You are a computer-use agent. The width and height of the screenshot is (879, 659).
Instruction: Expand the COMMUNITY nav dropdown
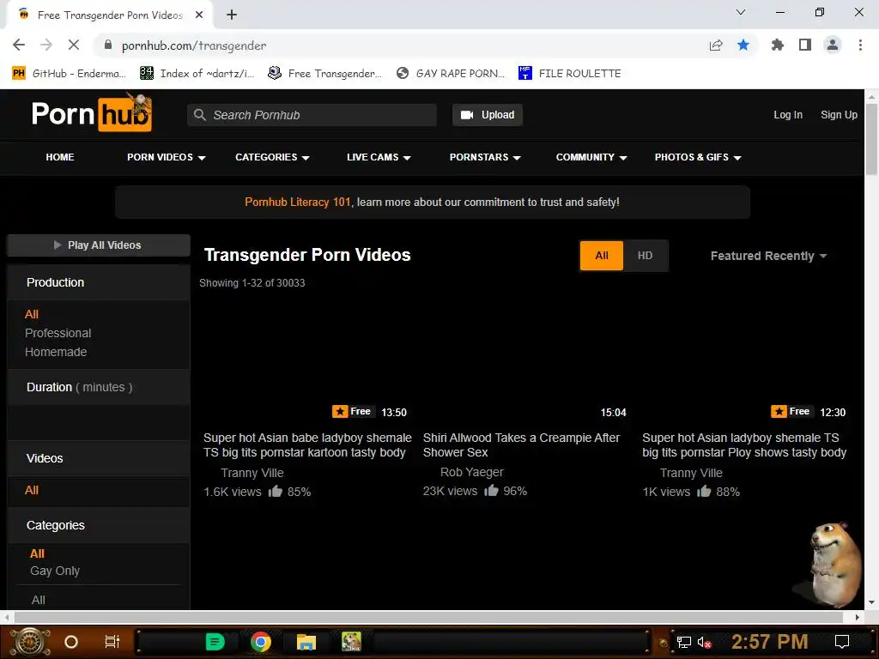[x=591, y=158]
